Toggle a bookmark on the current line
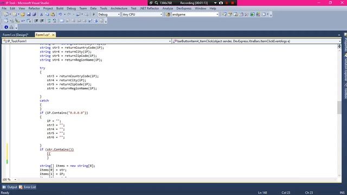347x195 pixels. click(62, 21)
